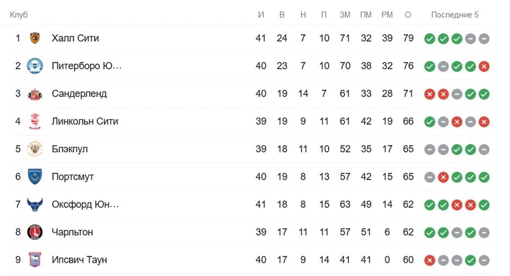Click the Hull City club crest
510x276 pixels.
pyautogui.click(x=35, y=38)
